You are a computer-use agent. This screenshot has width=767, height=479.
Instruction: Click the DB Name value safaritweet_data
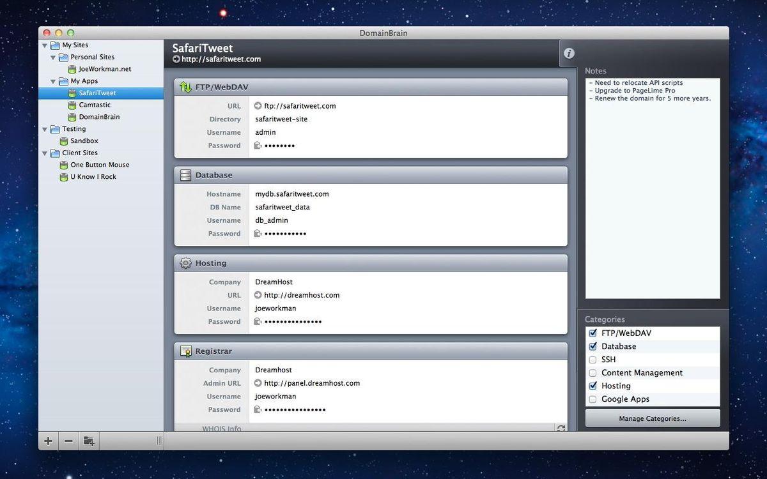pos(283,208)
